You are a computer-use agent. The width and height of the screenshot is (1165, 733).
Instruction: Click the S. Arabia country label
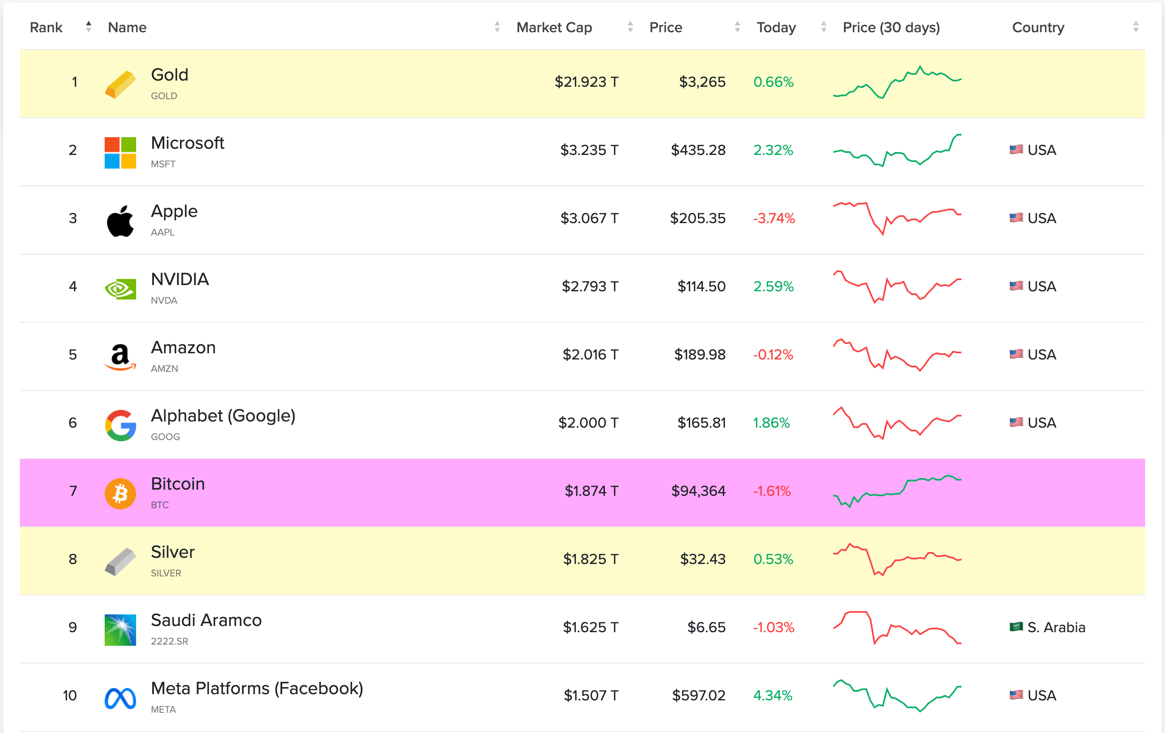point(1056,627)
